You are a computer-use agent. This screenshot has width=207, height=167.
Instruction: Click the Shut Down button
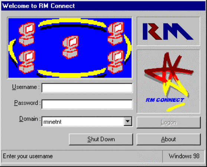pyautogui.click(x=101, y=139)
